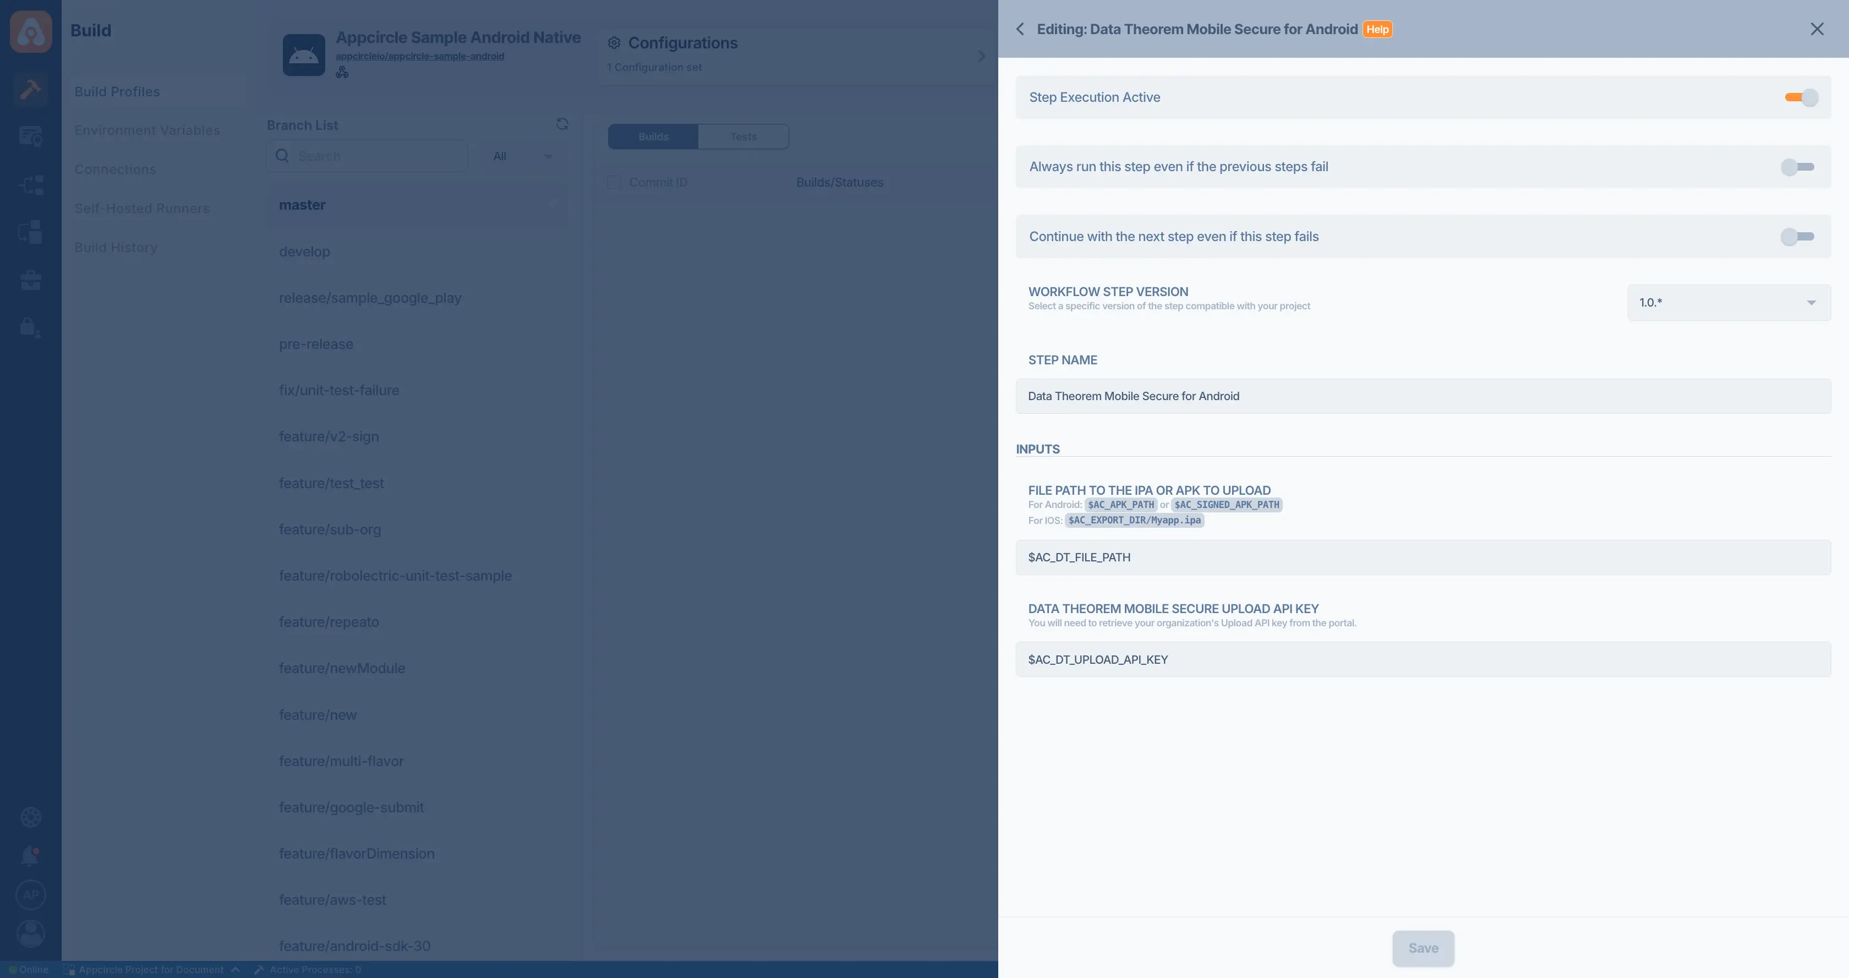Select the feature/new branch
The image size is (1849, 978).
click(x=318, y=714)
